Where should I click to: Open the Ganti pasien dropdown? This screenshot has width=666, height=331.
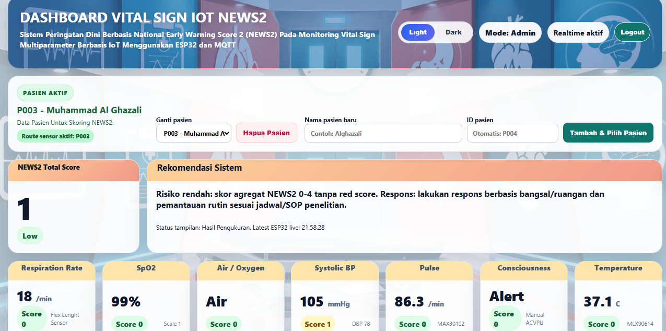[x=194, y=133]
